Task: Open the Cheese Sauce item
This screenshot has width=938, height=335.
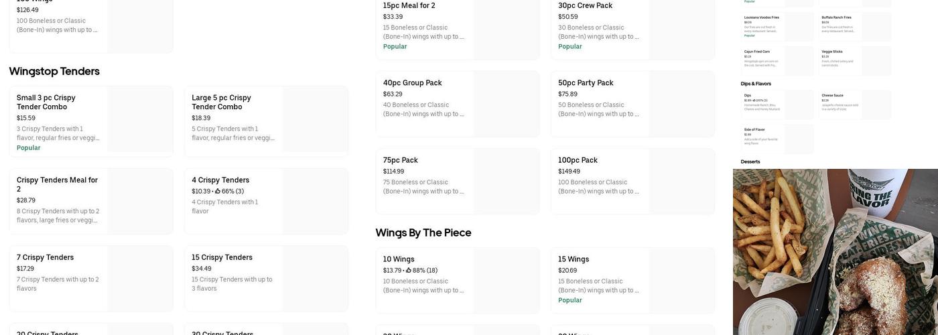Action: tap(855, 105)
